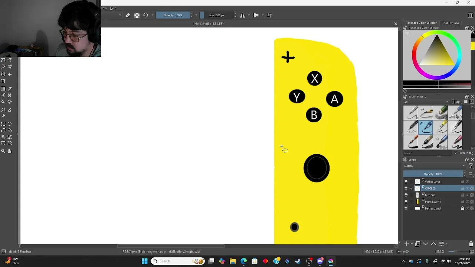Open the Layers panel options hamburger menu
Screen dimensions: 475x267
471,174
